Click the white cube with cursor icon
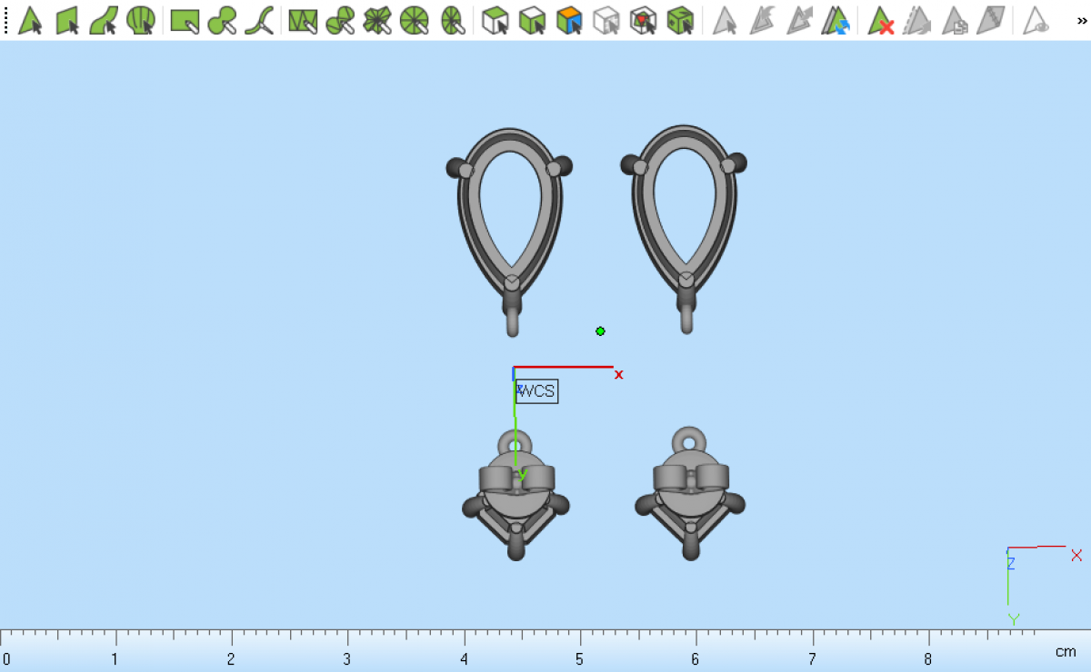1091x672 pixels. point(495,20)
